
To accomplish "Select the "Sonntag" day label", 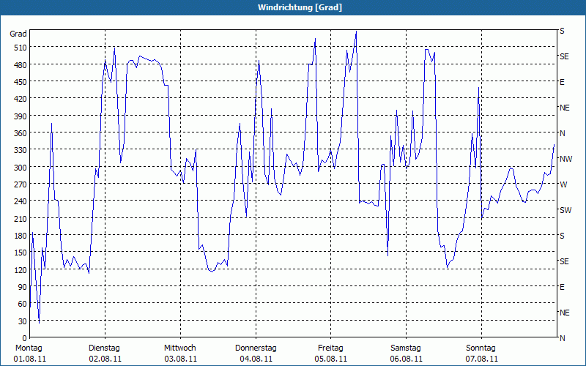I will click(481, 348).
